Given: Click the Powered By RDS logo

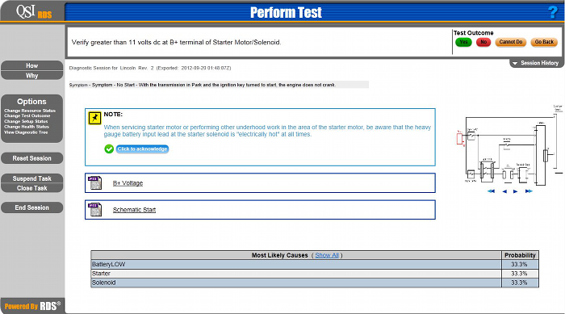Looking at the screenshot, I should (32, 306).
